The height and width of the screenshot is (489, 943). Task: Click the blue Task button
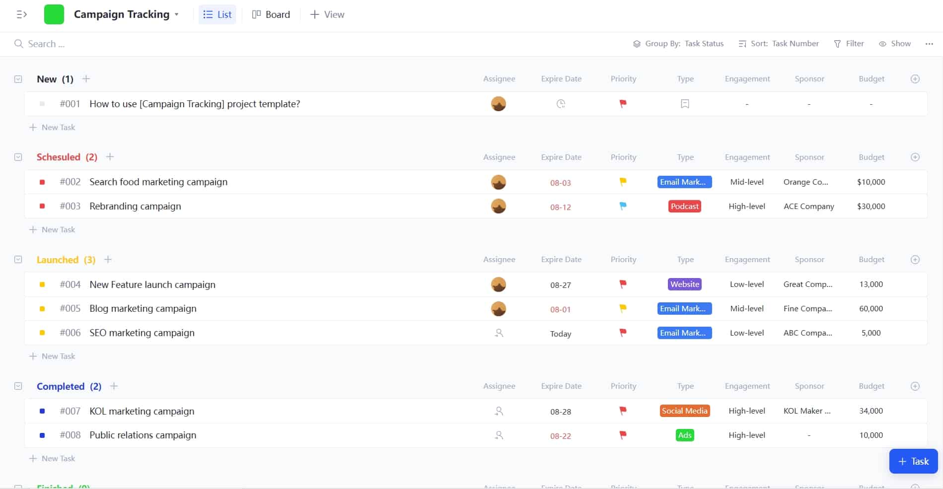pyautogui.click(x=913, y=461)
